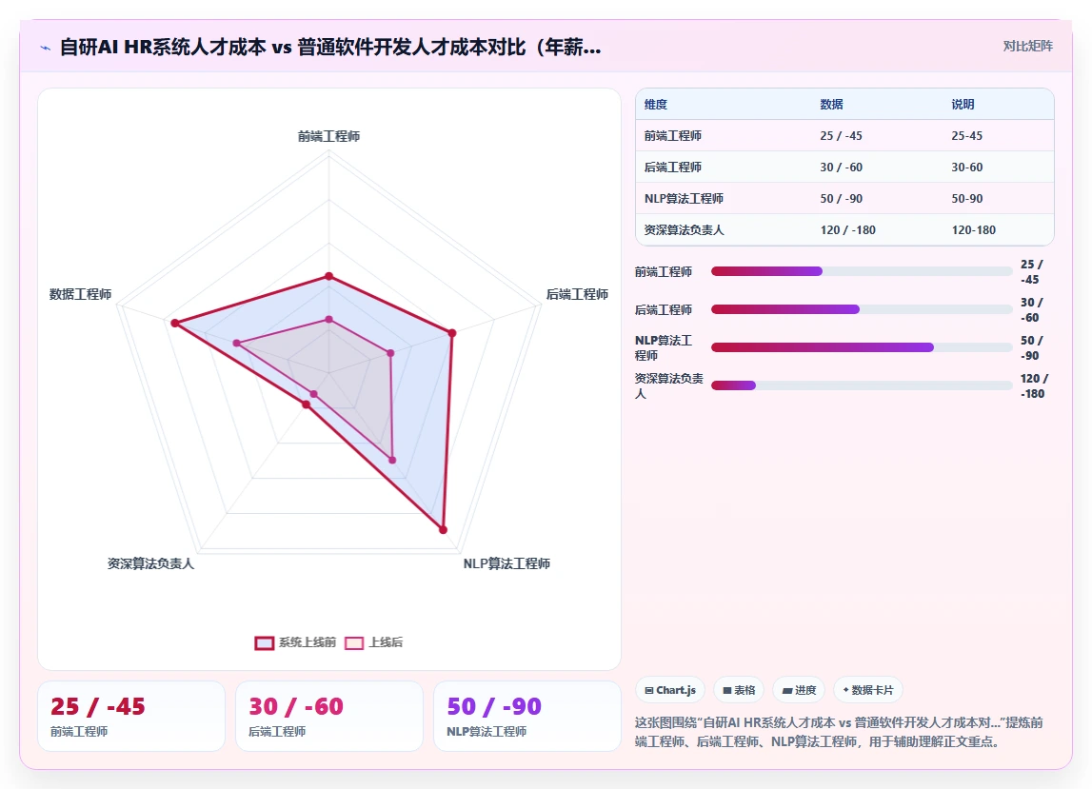Click the 说明 column header
This screenshot has width=1092, height=789.
pos(963,105)
